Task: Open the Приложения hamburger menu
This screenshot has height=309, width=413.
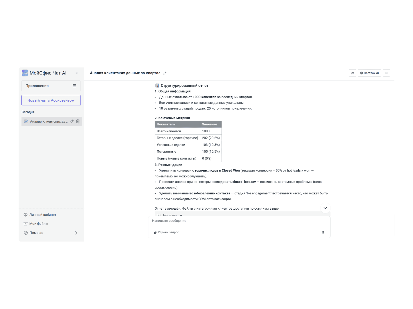Action: pos(74,86)
